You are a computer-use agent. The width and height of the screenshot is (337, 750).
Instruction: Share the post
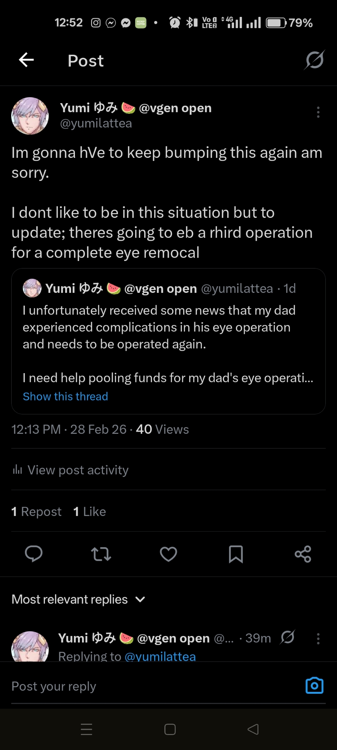coord(303,554)
